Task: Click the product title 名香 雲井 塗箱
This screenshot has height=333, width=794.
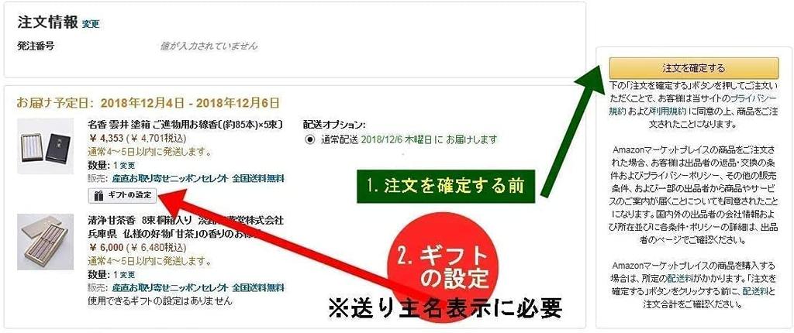Action: (185, 124)
